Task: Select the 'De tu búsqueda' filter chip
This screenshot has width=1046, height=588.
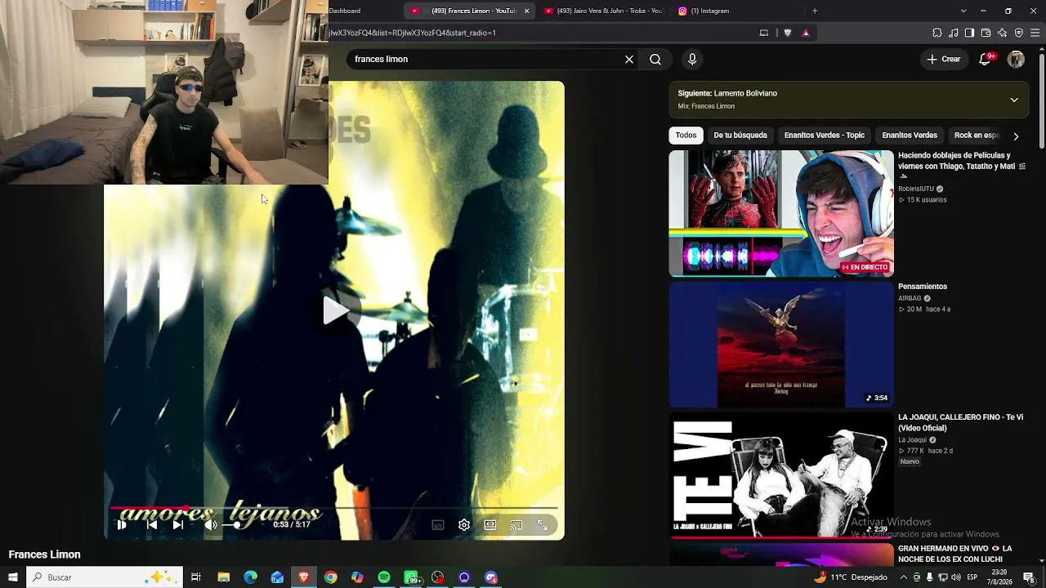Action: pos(740,136)
